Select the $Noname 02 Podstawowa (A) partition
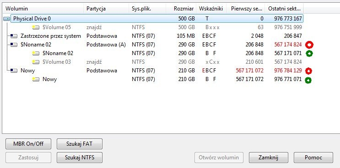 153,45
